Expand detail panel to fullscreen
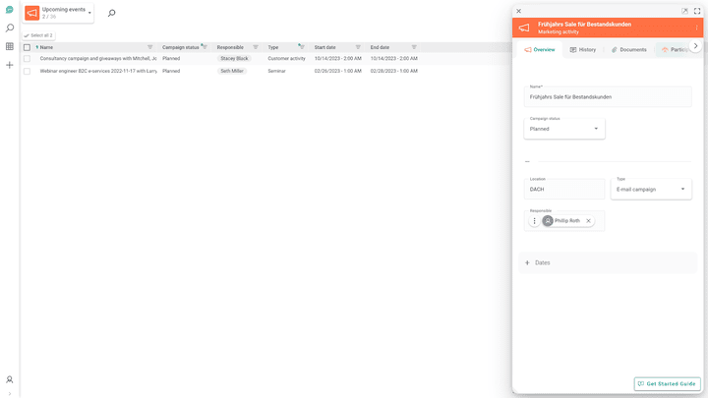Screen dimensions: 708x398 (x=697, y=11)
